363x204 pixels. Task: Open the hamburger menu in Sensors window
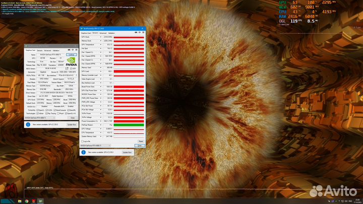[x=143, y=33]
